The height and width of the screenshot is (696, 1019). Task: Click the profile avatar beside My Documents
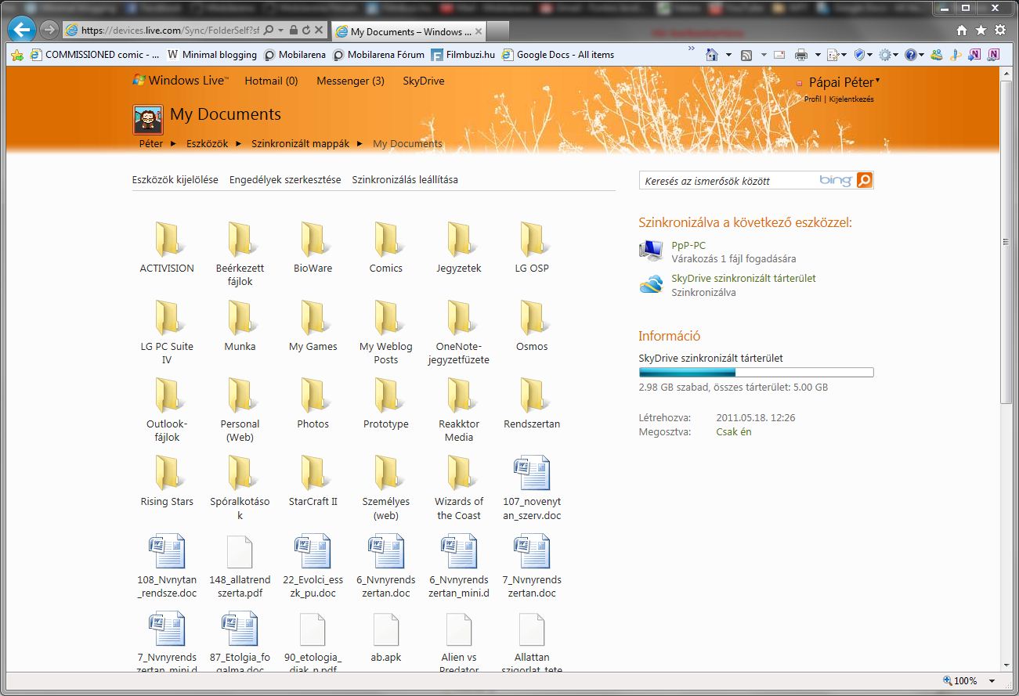(148, 120)
